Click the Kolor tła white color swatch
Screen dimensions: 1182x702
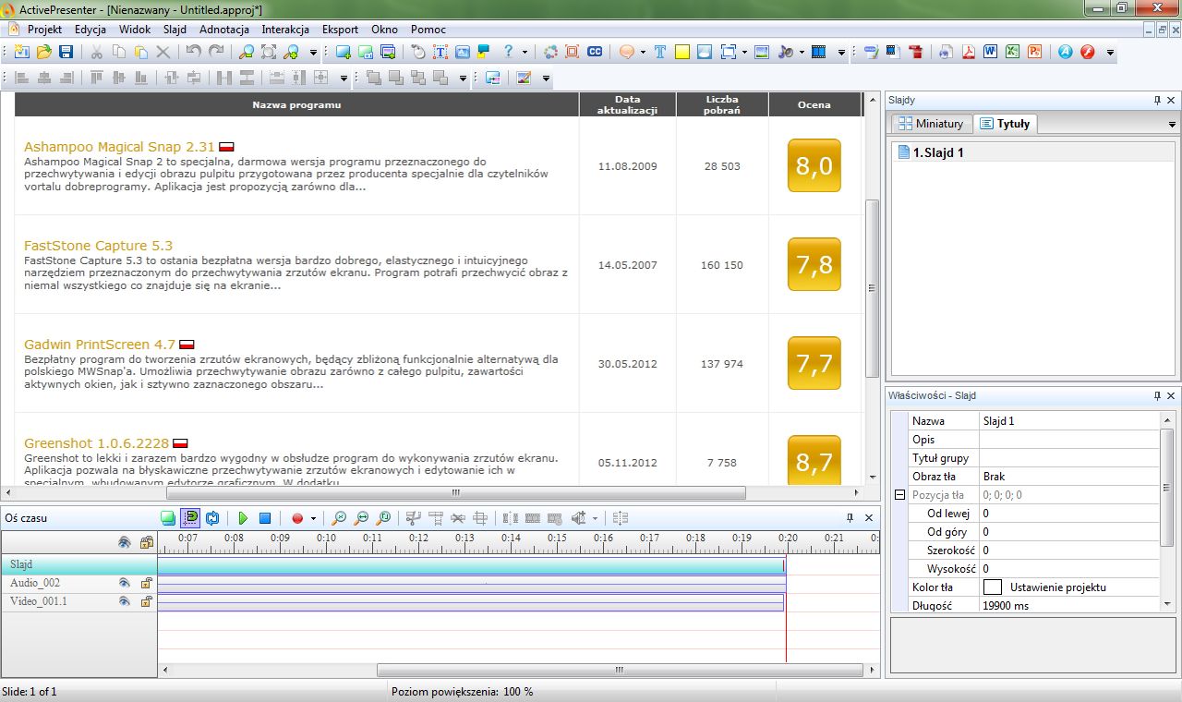click(x=993, y=587)
